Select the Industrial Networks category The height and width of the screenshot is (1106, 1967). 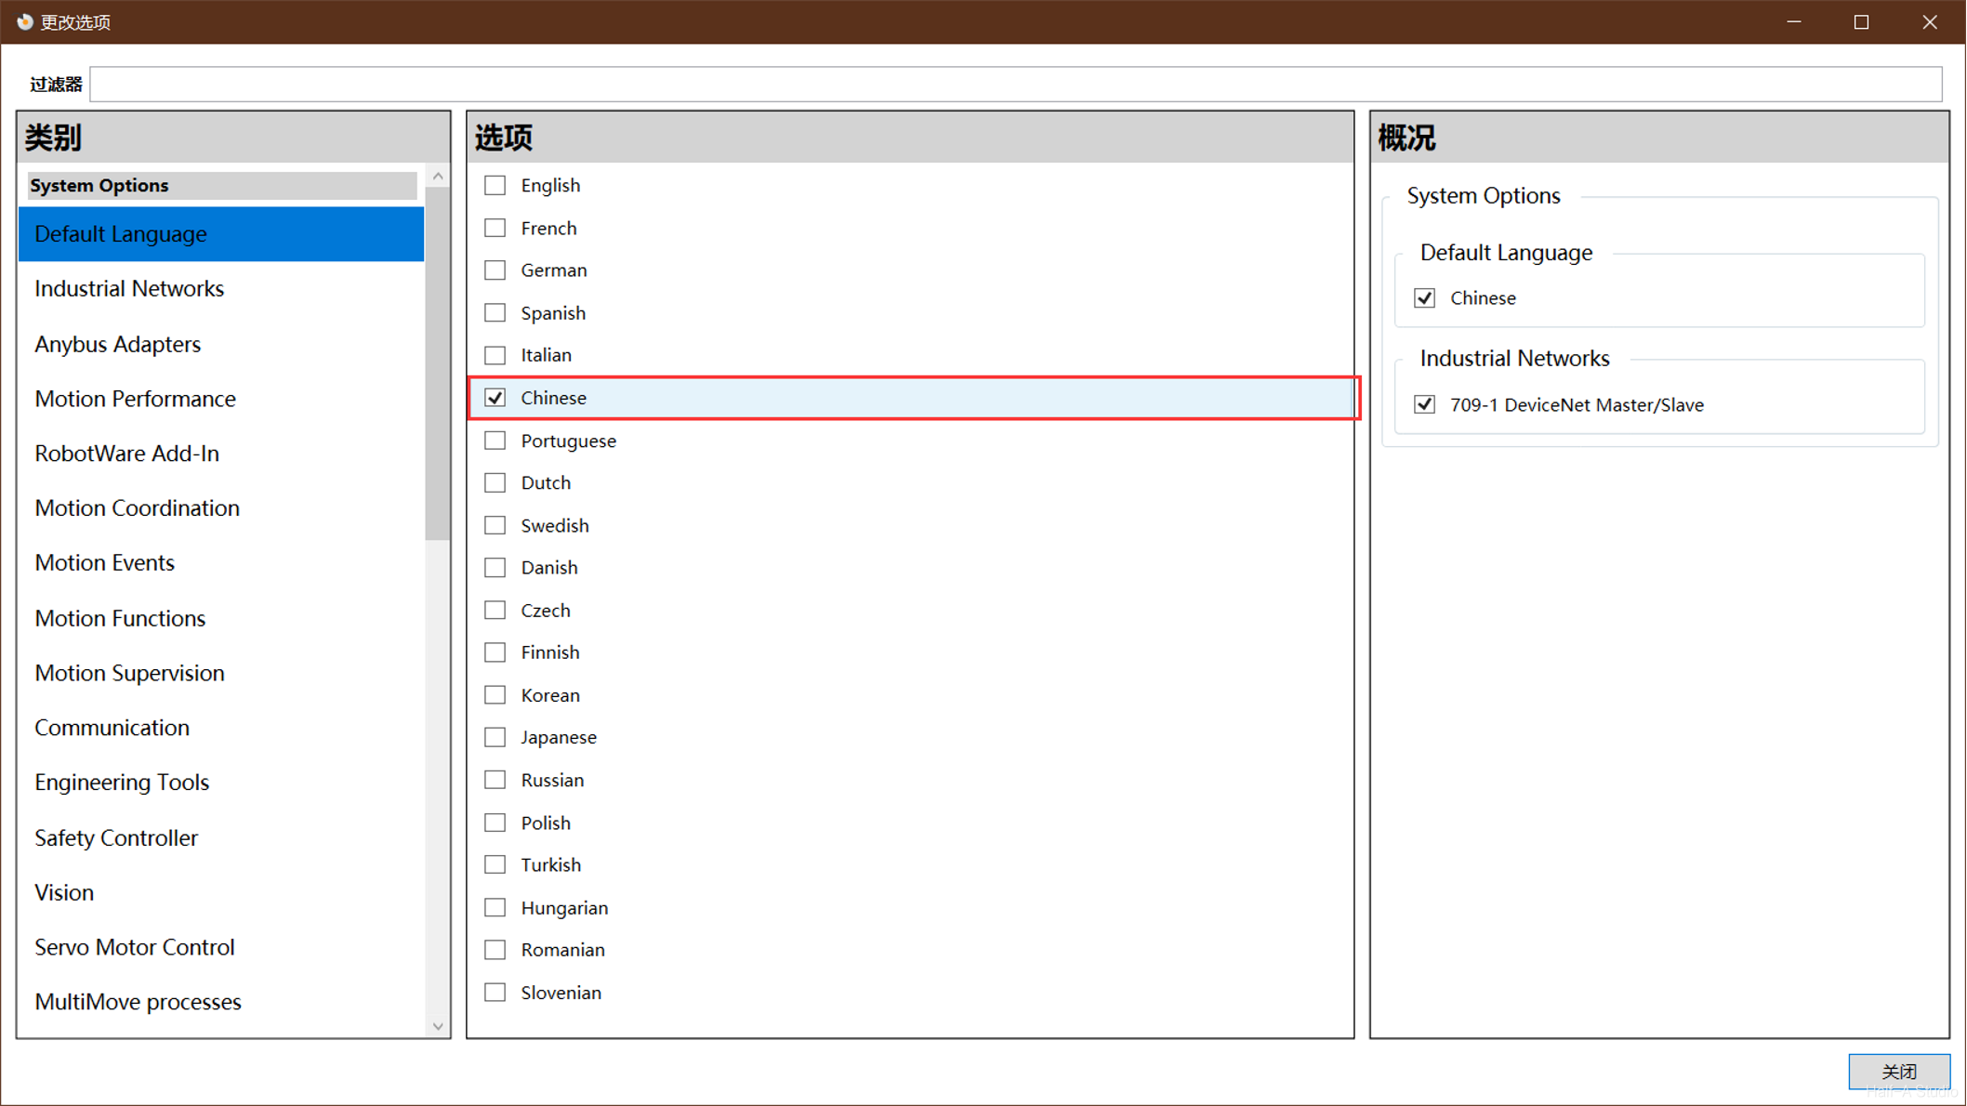click(x=129, y=289)
